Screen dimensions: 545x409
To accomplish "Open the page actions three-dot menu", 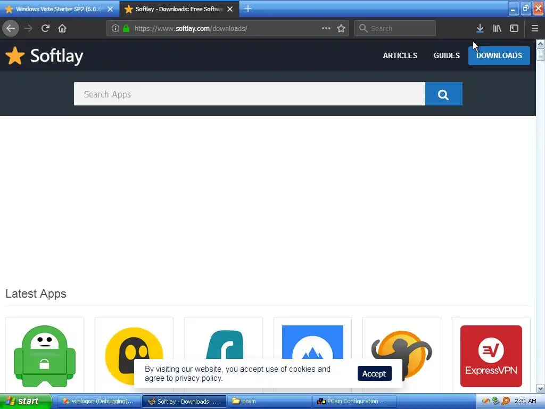I will (x=326, y=28).
